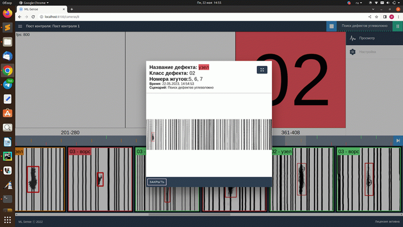Open a new Chrome tab
Image resolution: width=403 pixels, height=227 pixels.
(72, 9)
